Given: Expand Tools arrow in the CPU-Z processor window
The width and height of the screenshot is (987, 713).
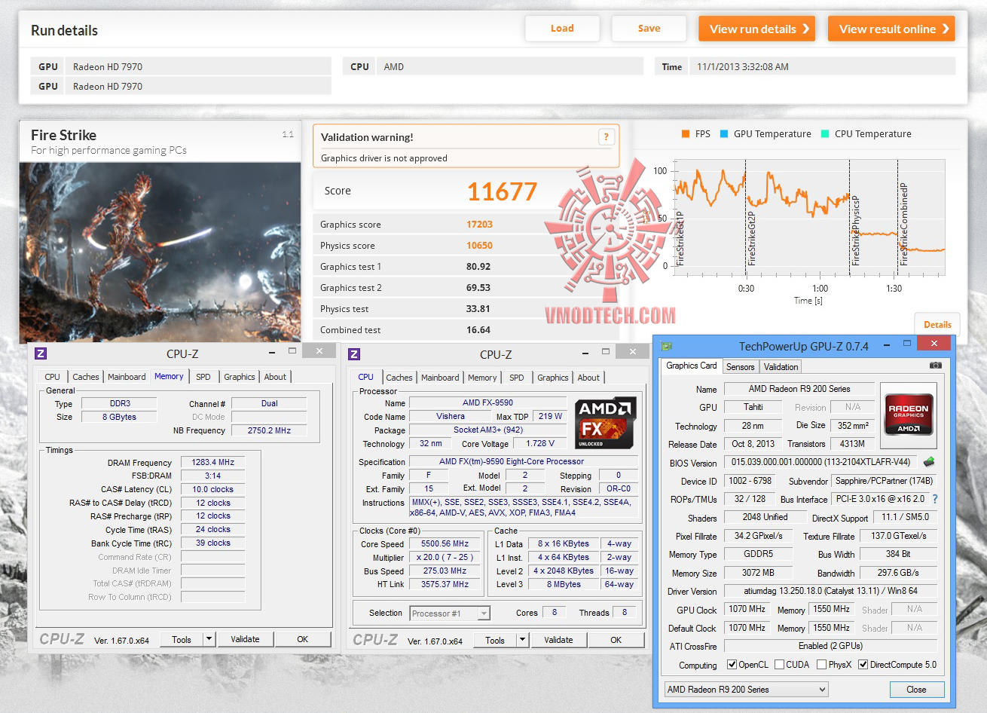Looking at the screenshot, I should click(523, 640).
